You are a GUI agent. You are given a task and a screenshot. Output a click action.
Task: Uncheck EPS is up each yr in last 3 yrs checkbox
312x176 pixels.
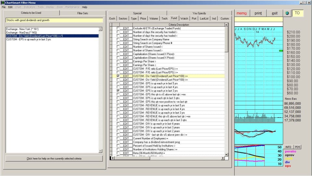tap(118, 90)
